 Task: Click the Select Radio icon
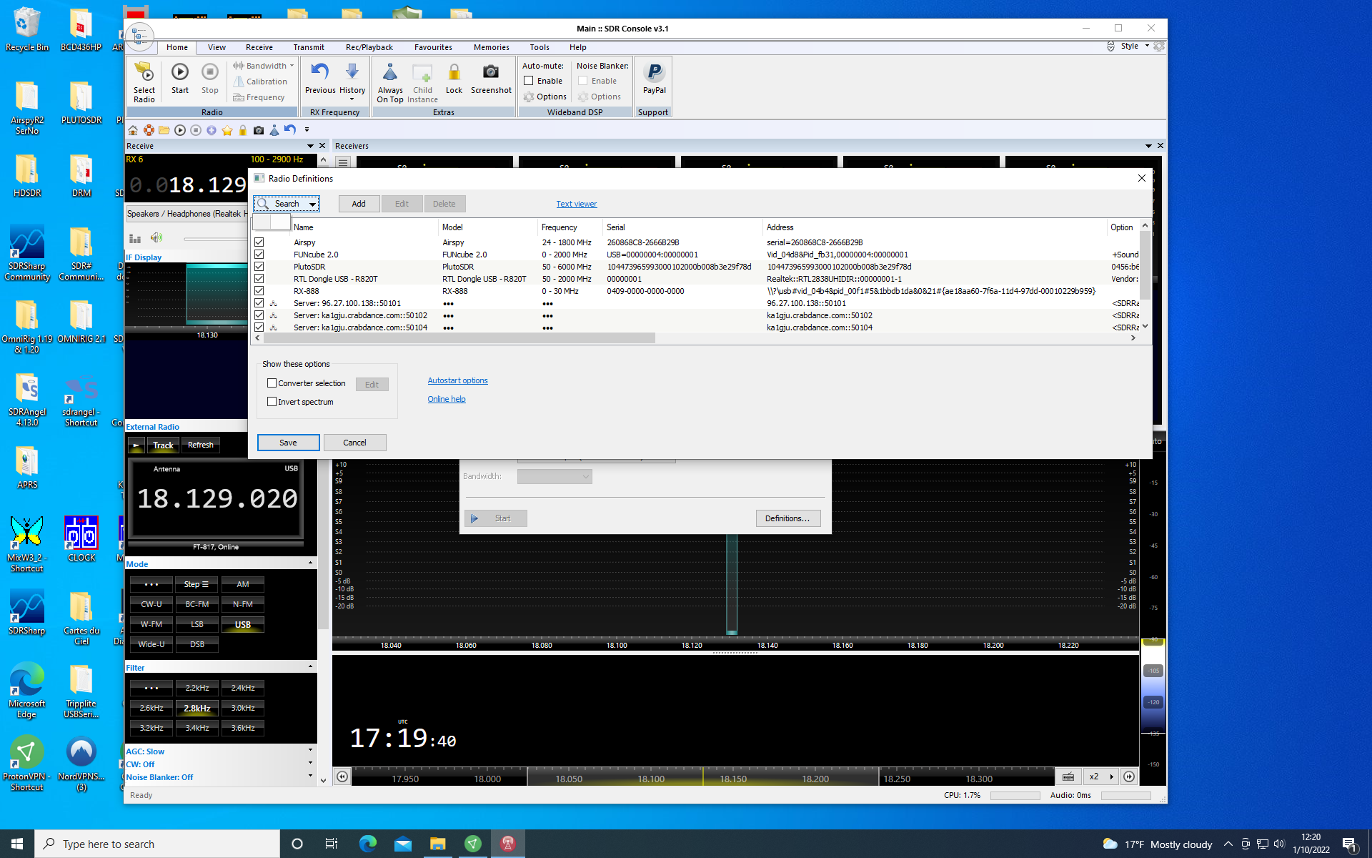[144, 73]
